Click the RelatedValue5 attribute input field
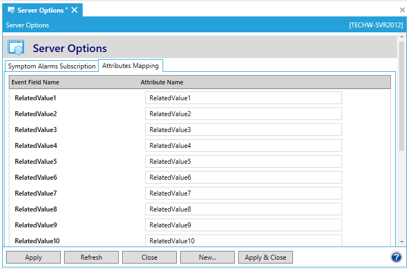Viewport: 409px width, 269px height. (243, 162)
